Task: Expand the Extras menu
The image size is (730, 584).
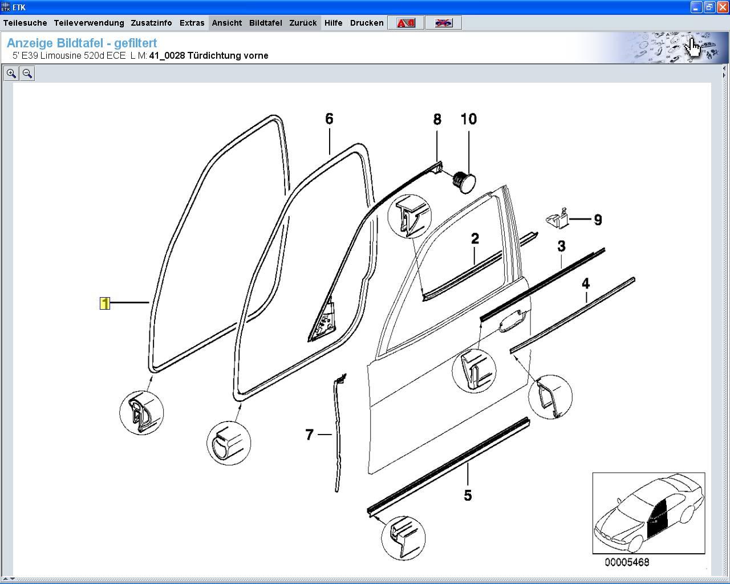Action: coord(192,23)
